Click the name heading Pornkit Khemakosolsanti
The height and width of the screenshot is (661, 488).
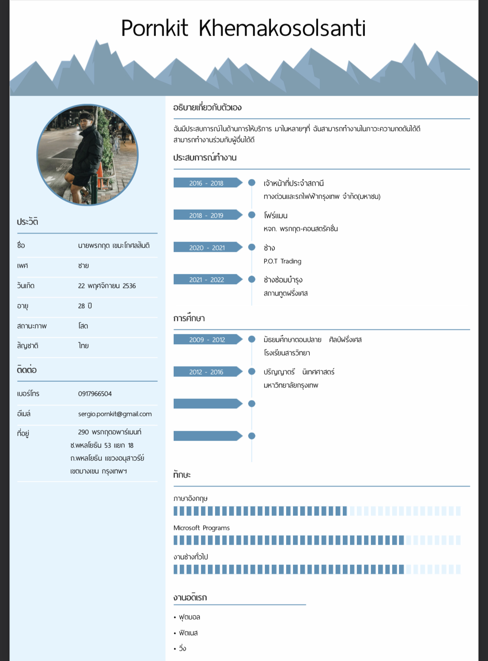click(x=243, y=28)
